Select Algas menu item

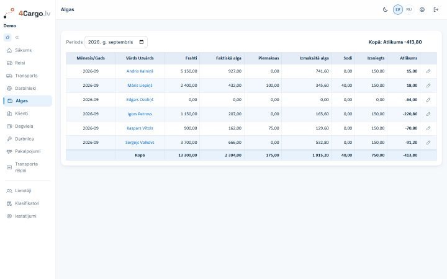[28, 101]
